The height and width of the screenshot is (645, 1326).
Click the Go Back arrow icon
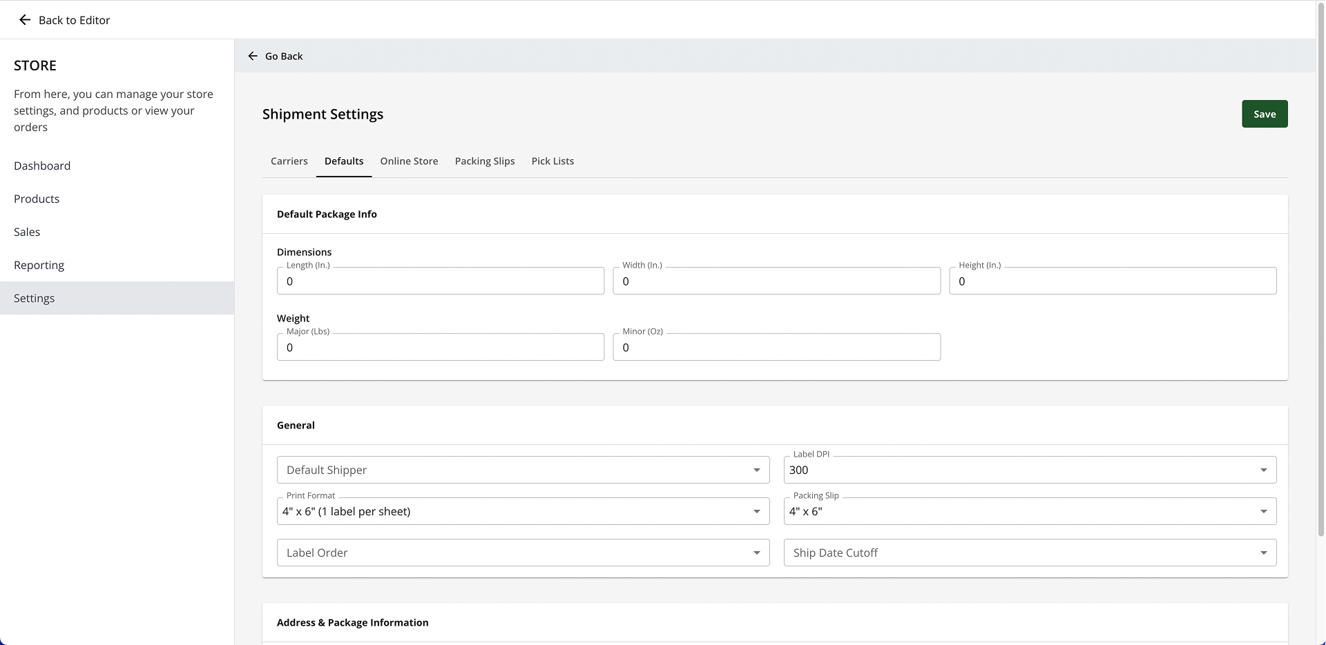coord(253,56)
